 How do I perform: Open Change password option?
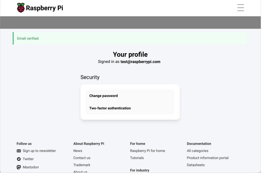point(104,96)
